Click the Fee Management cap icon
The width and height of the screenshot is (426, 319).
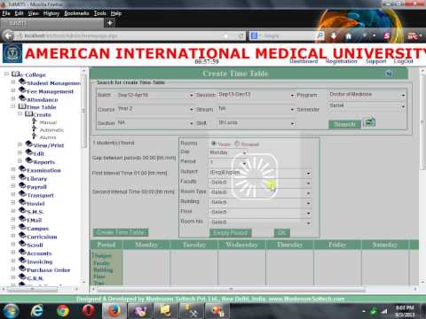pyautogui.click(x=22, y=90)
